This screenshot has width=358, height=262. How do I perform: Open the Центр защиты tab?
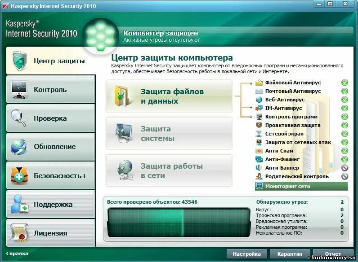[x=51, y=61]
